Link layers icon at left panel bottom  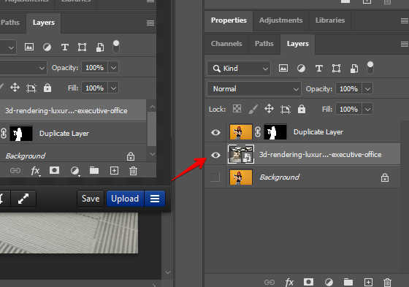[15, 171]
